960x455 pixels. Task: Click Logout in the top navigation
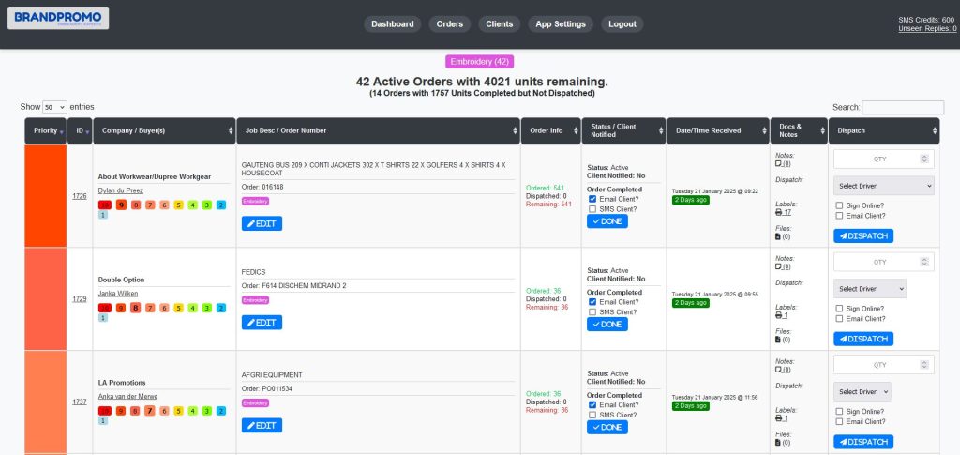pyautogui.click(x=622, y=23)
